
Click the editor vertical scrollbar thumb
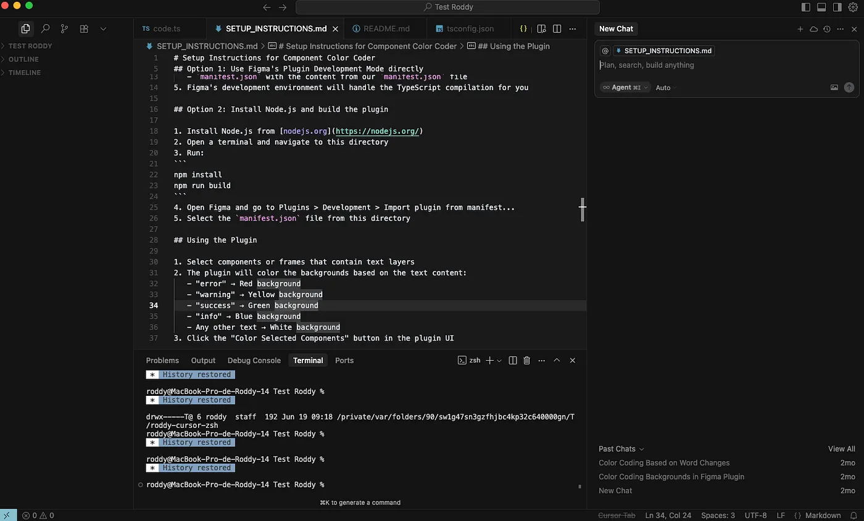pos(583,210)
